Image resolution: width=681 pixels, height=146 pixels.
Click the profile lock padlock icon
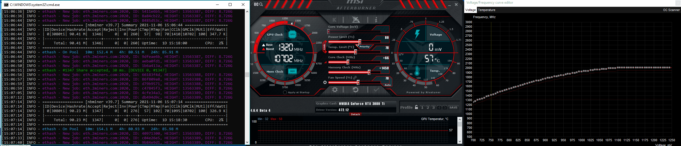click(x=416, y=107)
